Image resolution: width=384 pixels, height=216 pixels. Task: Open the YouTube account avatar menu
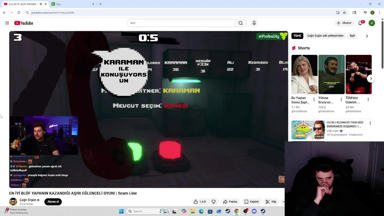[x=372, y=23]
